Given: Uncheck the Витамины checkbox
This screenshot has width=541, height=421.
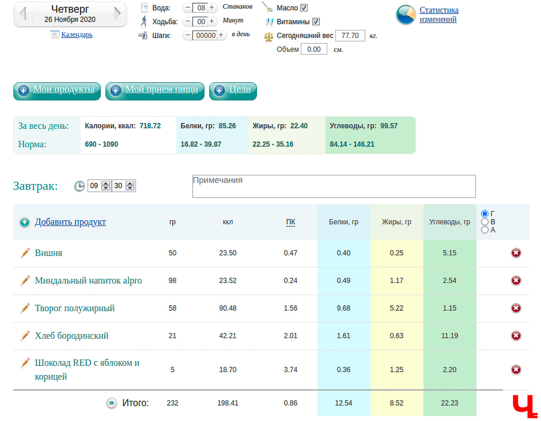Looking at the screenshot, I should pyautogui.click(x=316, y=22).
